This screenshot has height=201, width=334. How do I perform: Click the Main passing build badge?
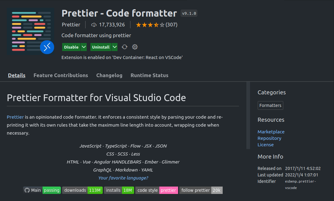42,190
